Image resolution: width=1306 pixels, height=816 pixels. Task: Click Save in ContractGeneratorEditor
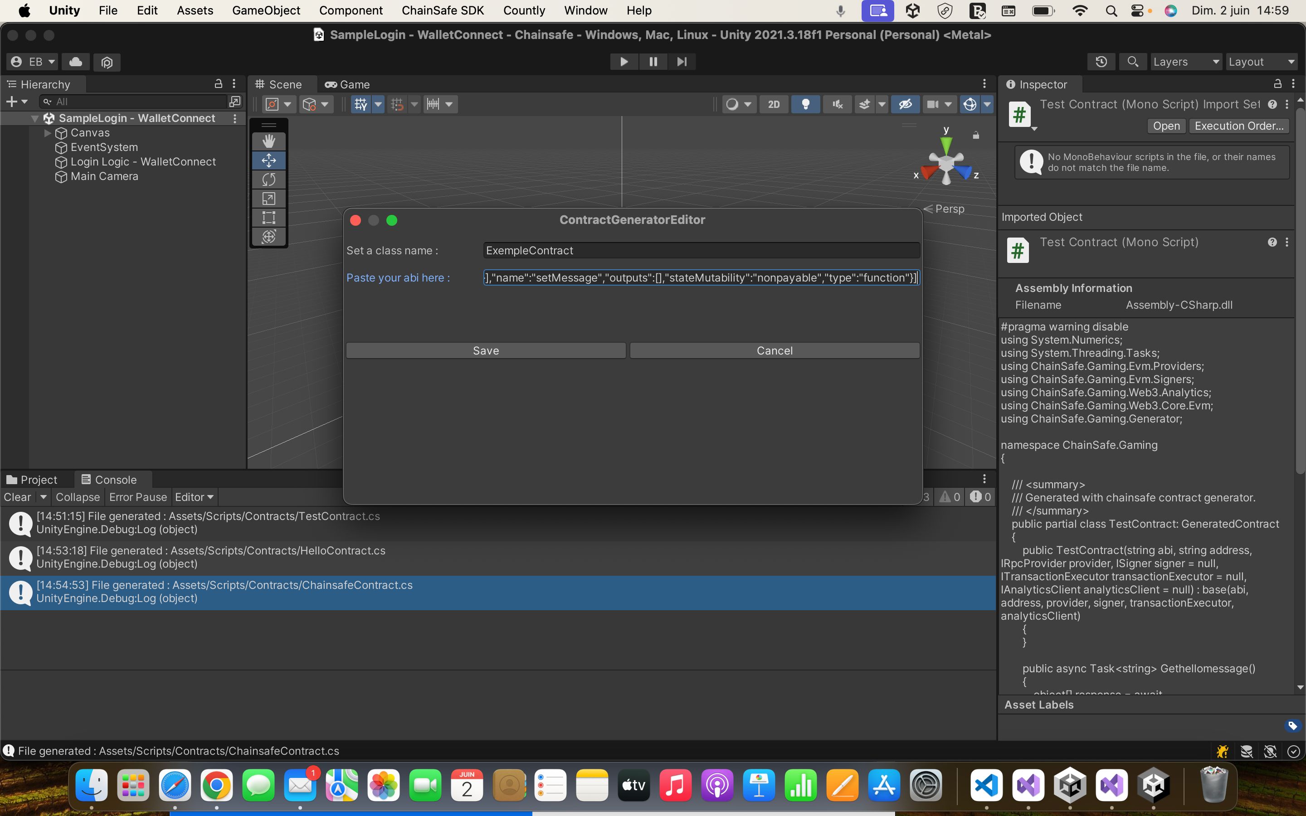486,351
